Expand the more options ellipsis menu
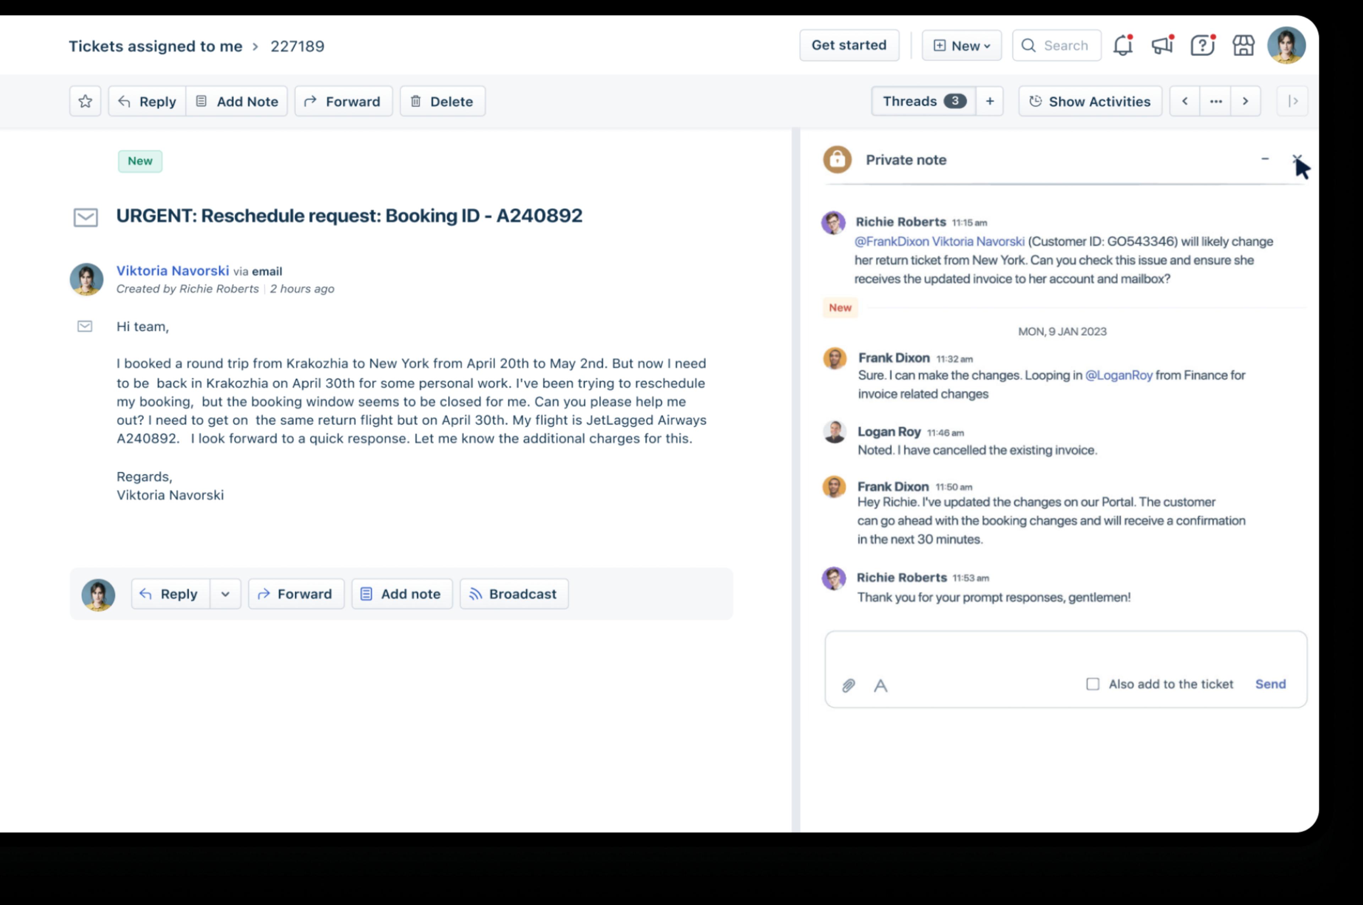 1216,100
